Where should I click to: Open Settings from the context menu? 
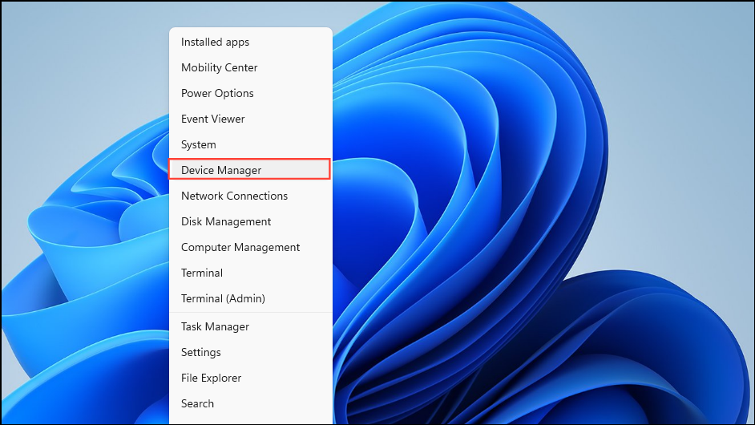(250, 352)
